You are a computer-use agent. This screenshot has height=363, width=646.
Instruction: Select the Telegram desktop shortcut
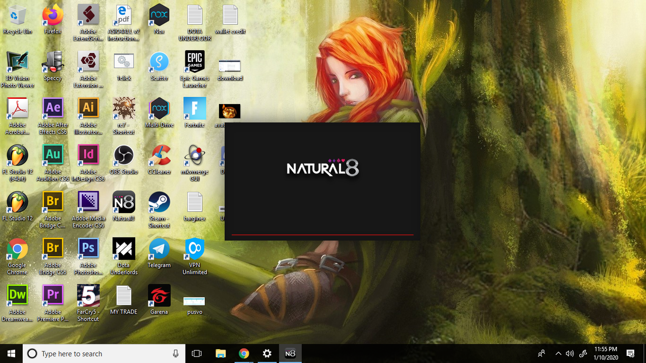point(159,254)
